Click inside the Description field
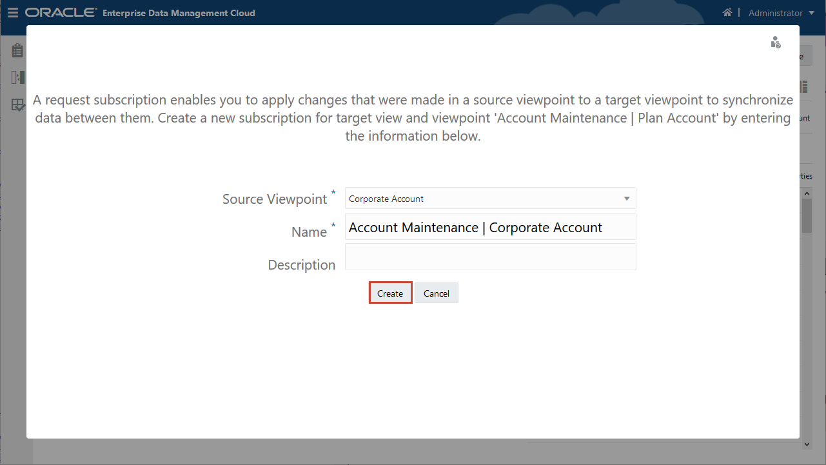The height and width of the screenshot is (465, 826). point(490,257)
